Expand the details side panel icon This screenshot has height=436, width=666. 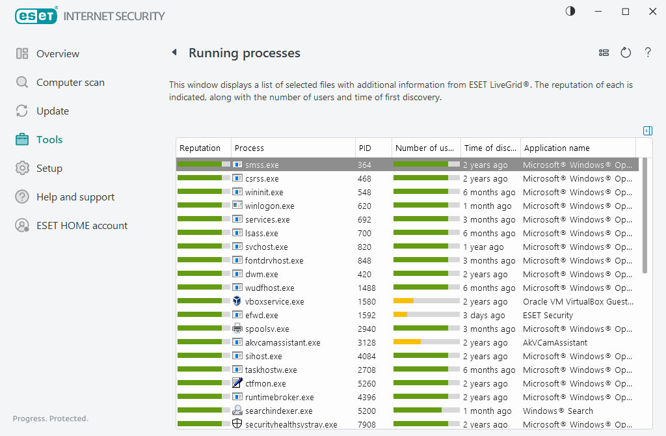[x=647, y=131]
